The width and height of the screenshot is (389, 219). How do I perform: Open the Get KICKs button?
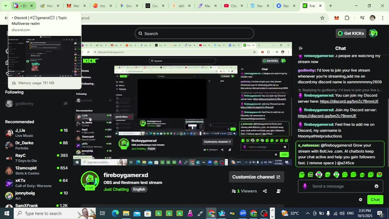(351, 33)
